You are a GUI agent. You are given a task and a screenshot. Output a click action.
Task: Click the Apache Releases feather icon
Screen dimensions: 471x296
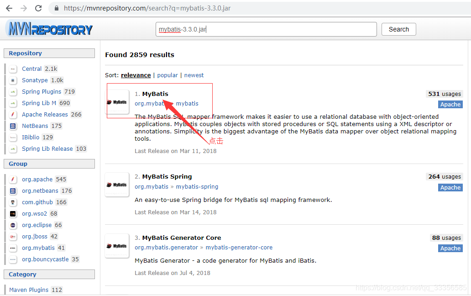13,115
